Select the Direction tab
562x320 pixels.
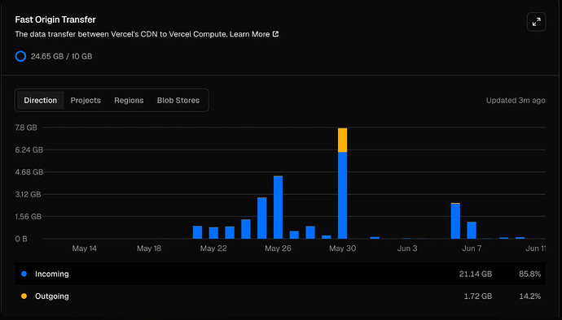pyautogui.click(x=40, y=100)
